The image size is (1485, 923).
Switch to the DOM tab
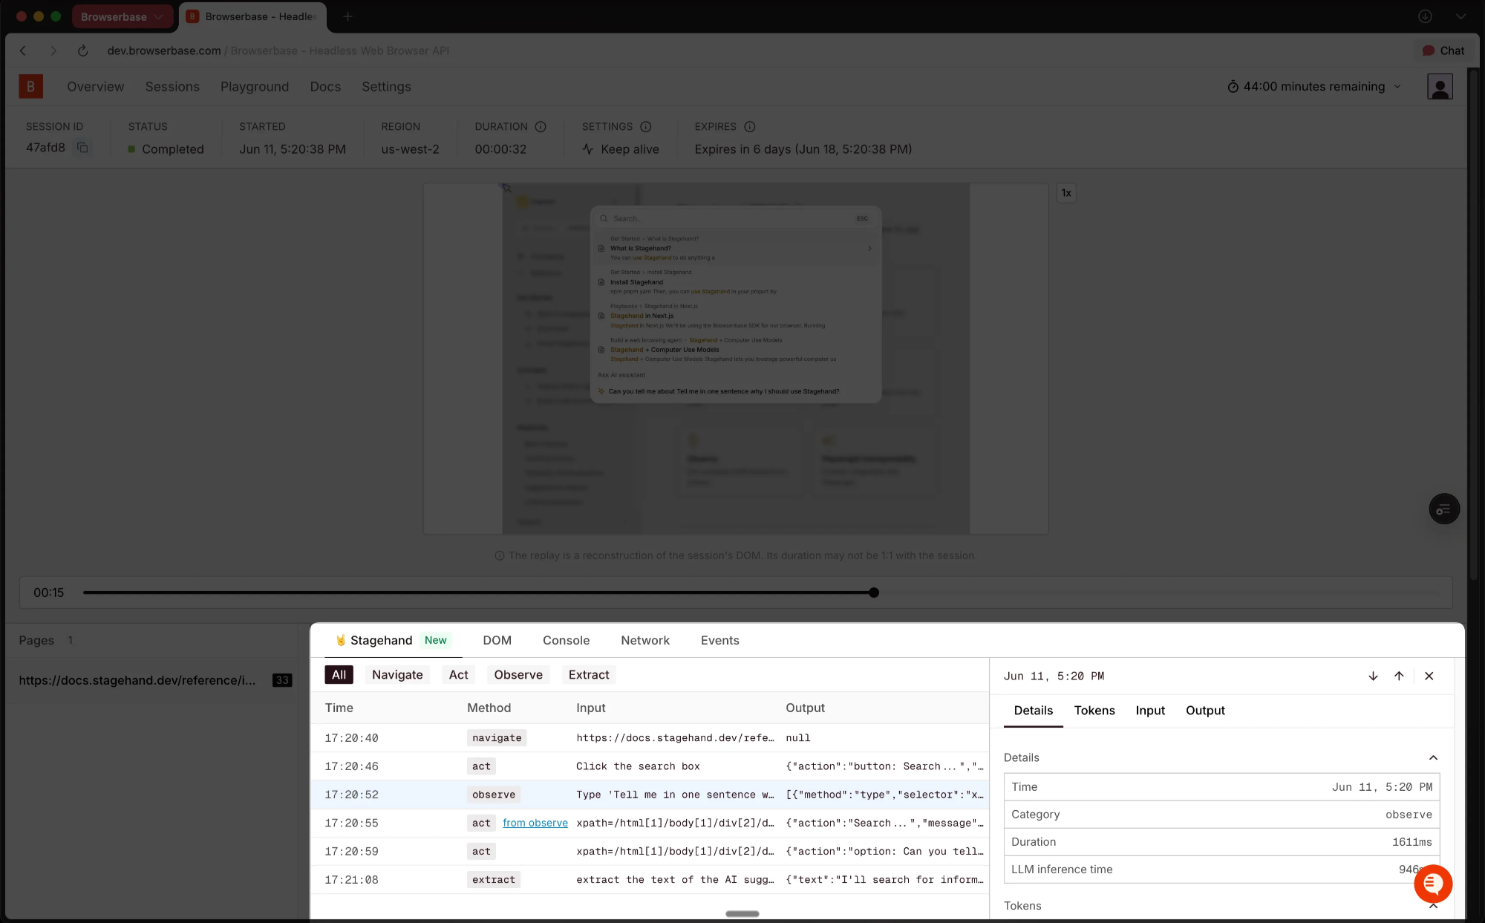pyautogui.click(x=497, y=640)
